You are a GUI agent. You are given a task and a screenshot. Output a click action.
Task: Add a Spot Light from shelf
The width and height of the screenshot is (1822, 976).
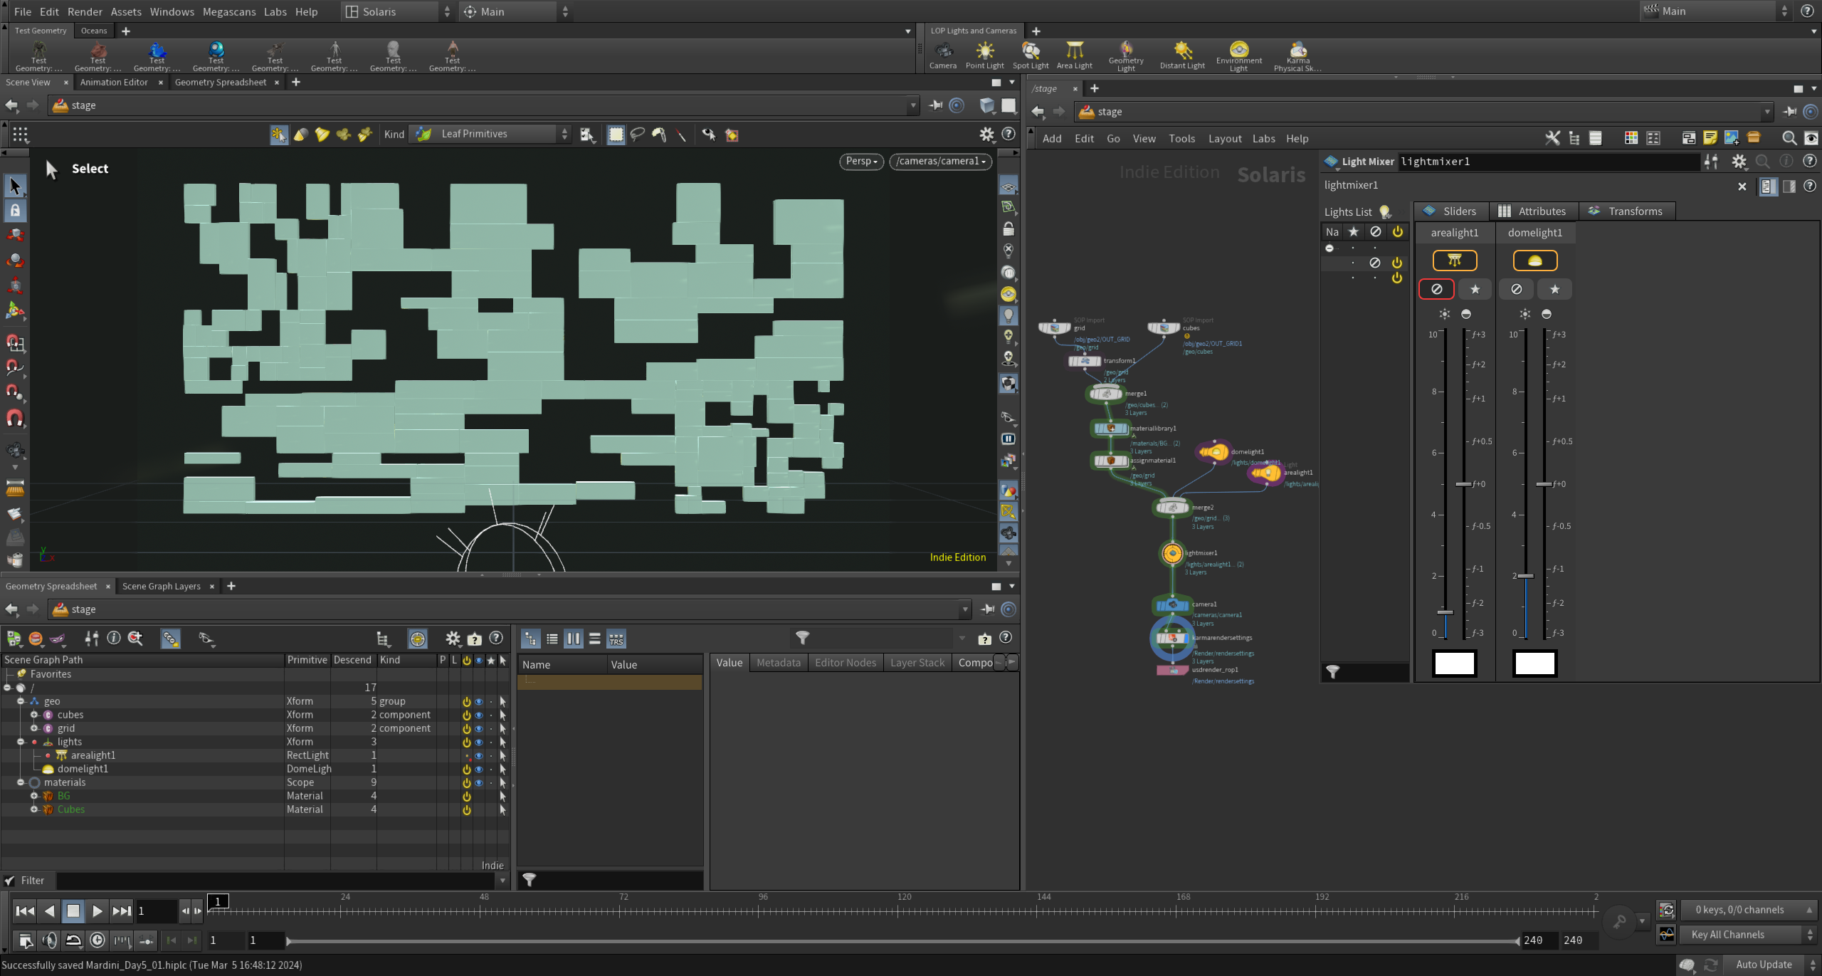[1031, 55]
